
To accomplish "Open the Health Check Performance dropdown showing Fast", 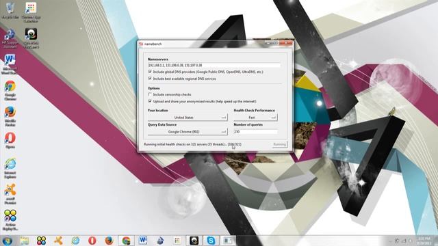I will tap(255, 118).
